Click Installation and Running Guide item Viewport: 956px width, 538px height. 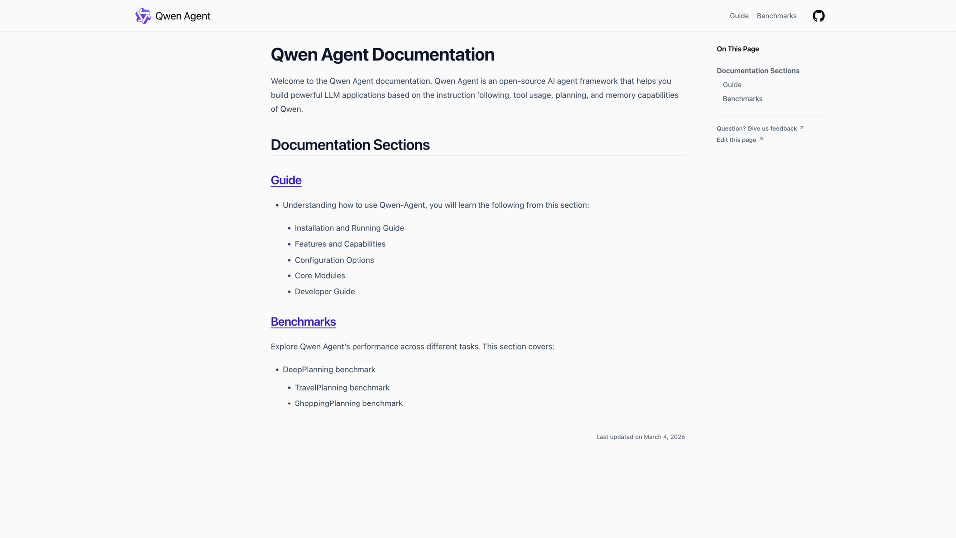[x=349, y=228]
